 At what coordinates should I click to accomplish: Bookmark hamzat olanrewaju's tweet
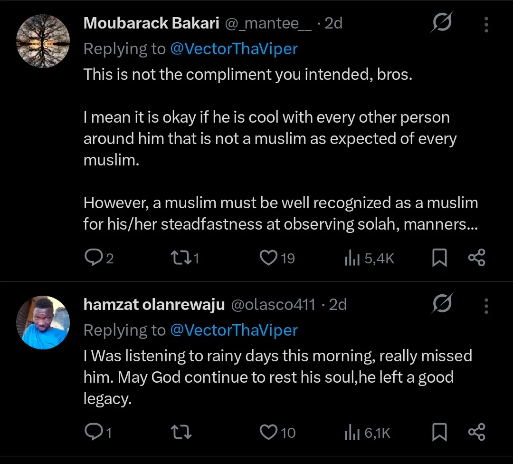[440, 432]
